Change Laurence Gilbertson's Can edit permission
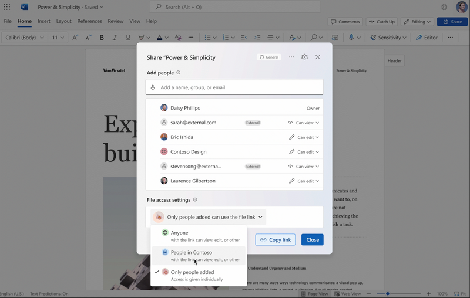This screenshot has width=470, height=298. coord(304,181)
